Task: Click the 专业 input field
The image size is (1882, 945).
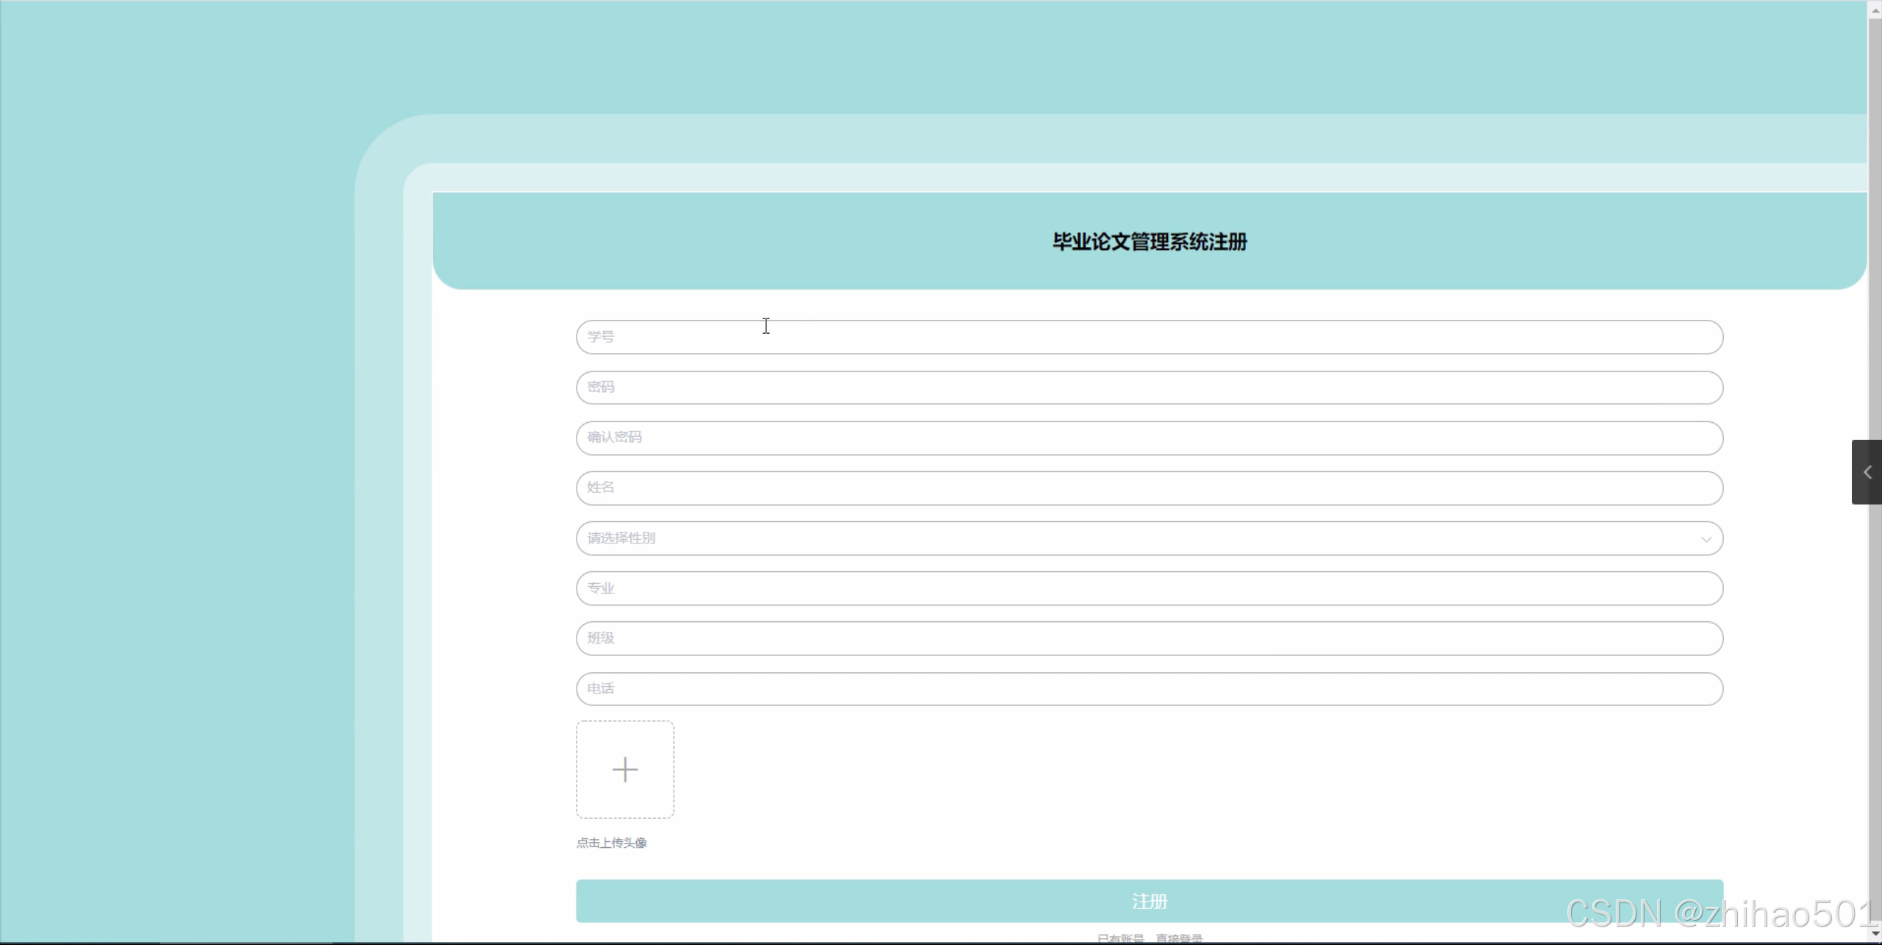Action: click(1149, 588)
